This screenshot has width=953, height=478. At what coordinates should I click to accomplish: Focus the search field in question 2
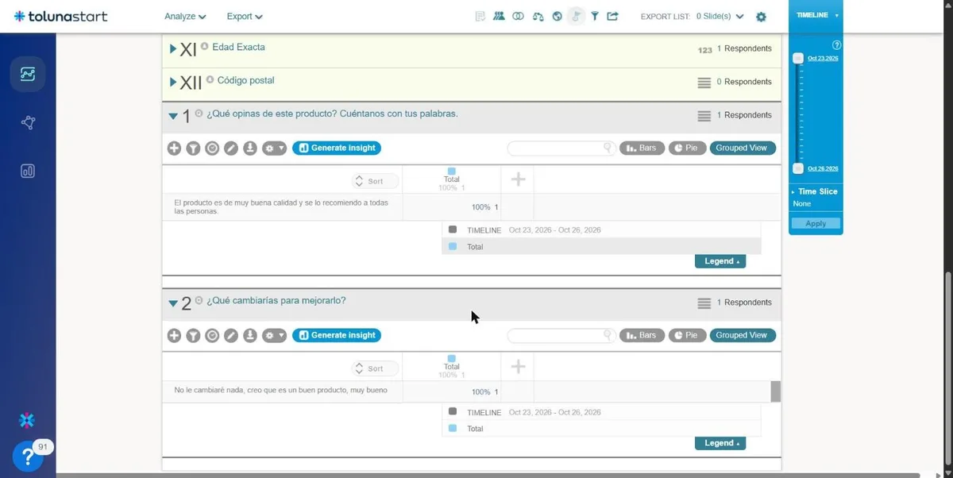tap(561, 335)
